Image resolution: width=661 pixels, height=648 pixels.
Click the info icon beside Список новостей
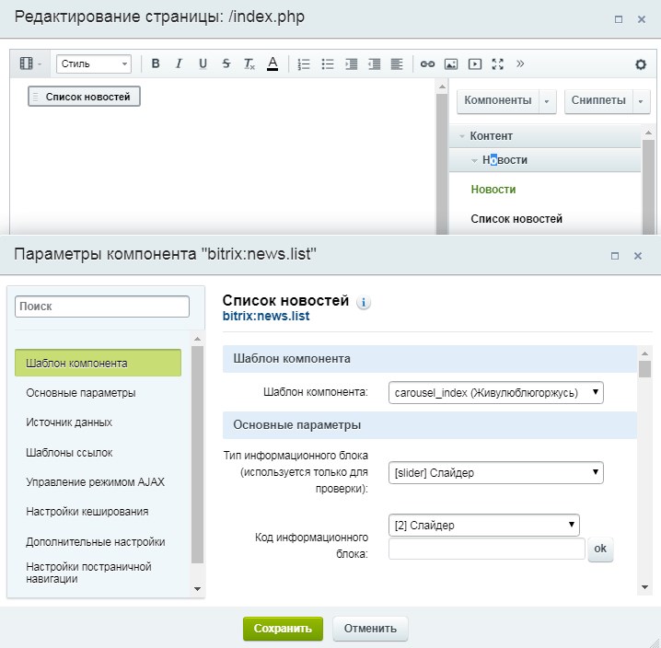(363, 302)
